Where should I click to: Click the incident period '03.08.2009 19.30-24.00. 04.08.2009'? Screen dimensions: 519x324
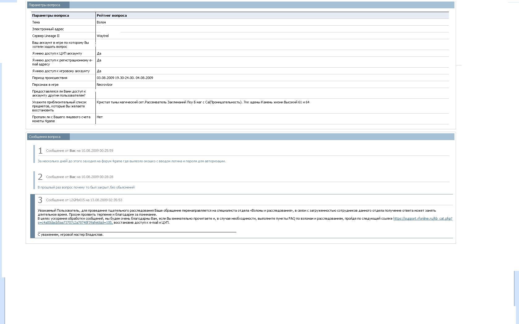click(125, 78)
